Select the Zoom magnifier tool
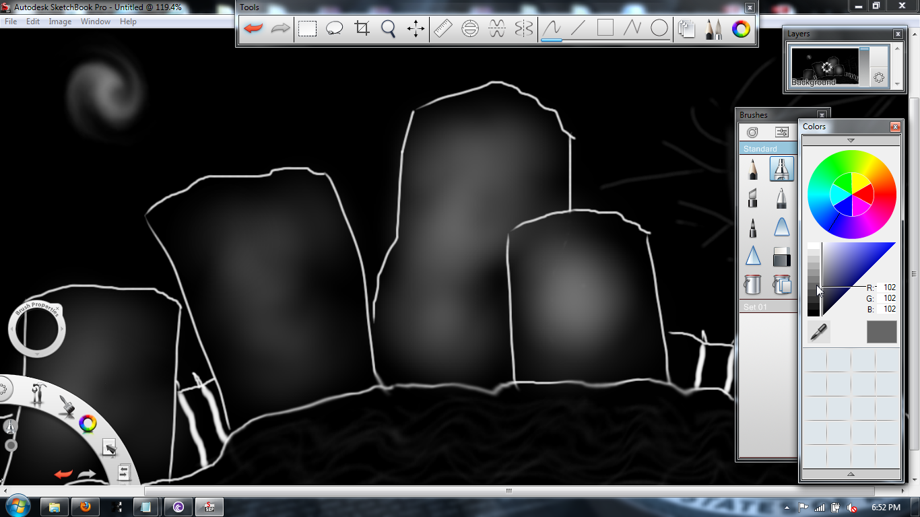The height and width of the screenshot is (517, 920). pyautogui.click(x=389, y=28)
